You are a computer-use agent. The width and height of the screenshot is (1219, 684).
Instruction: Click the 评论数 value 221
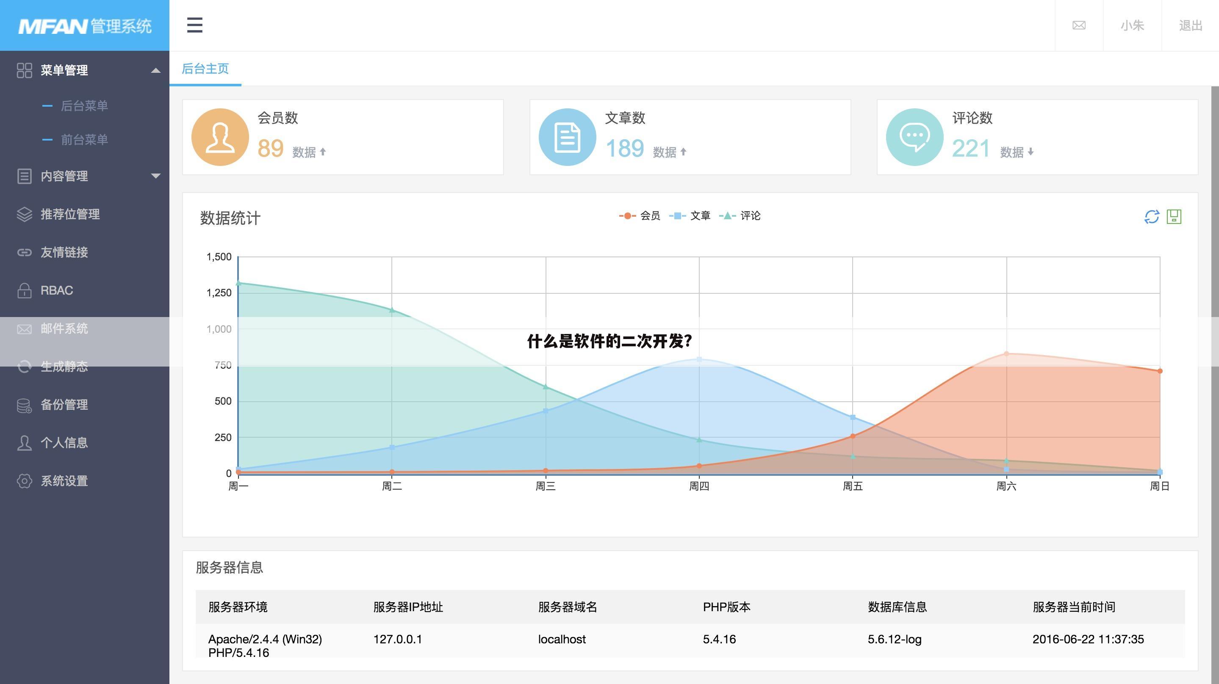971,149
